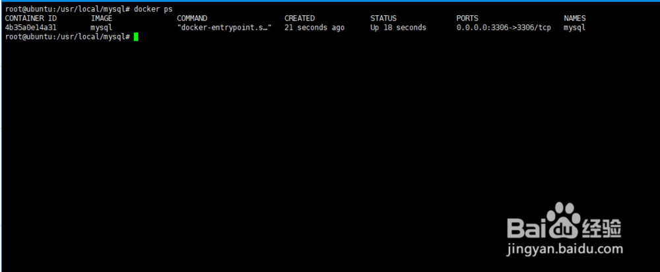
Task: Click the IMAGE column header
Action: pos(102,18)
